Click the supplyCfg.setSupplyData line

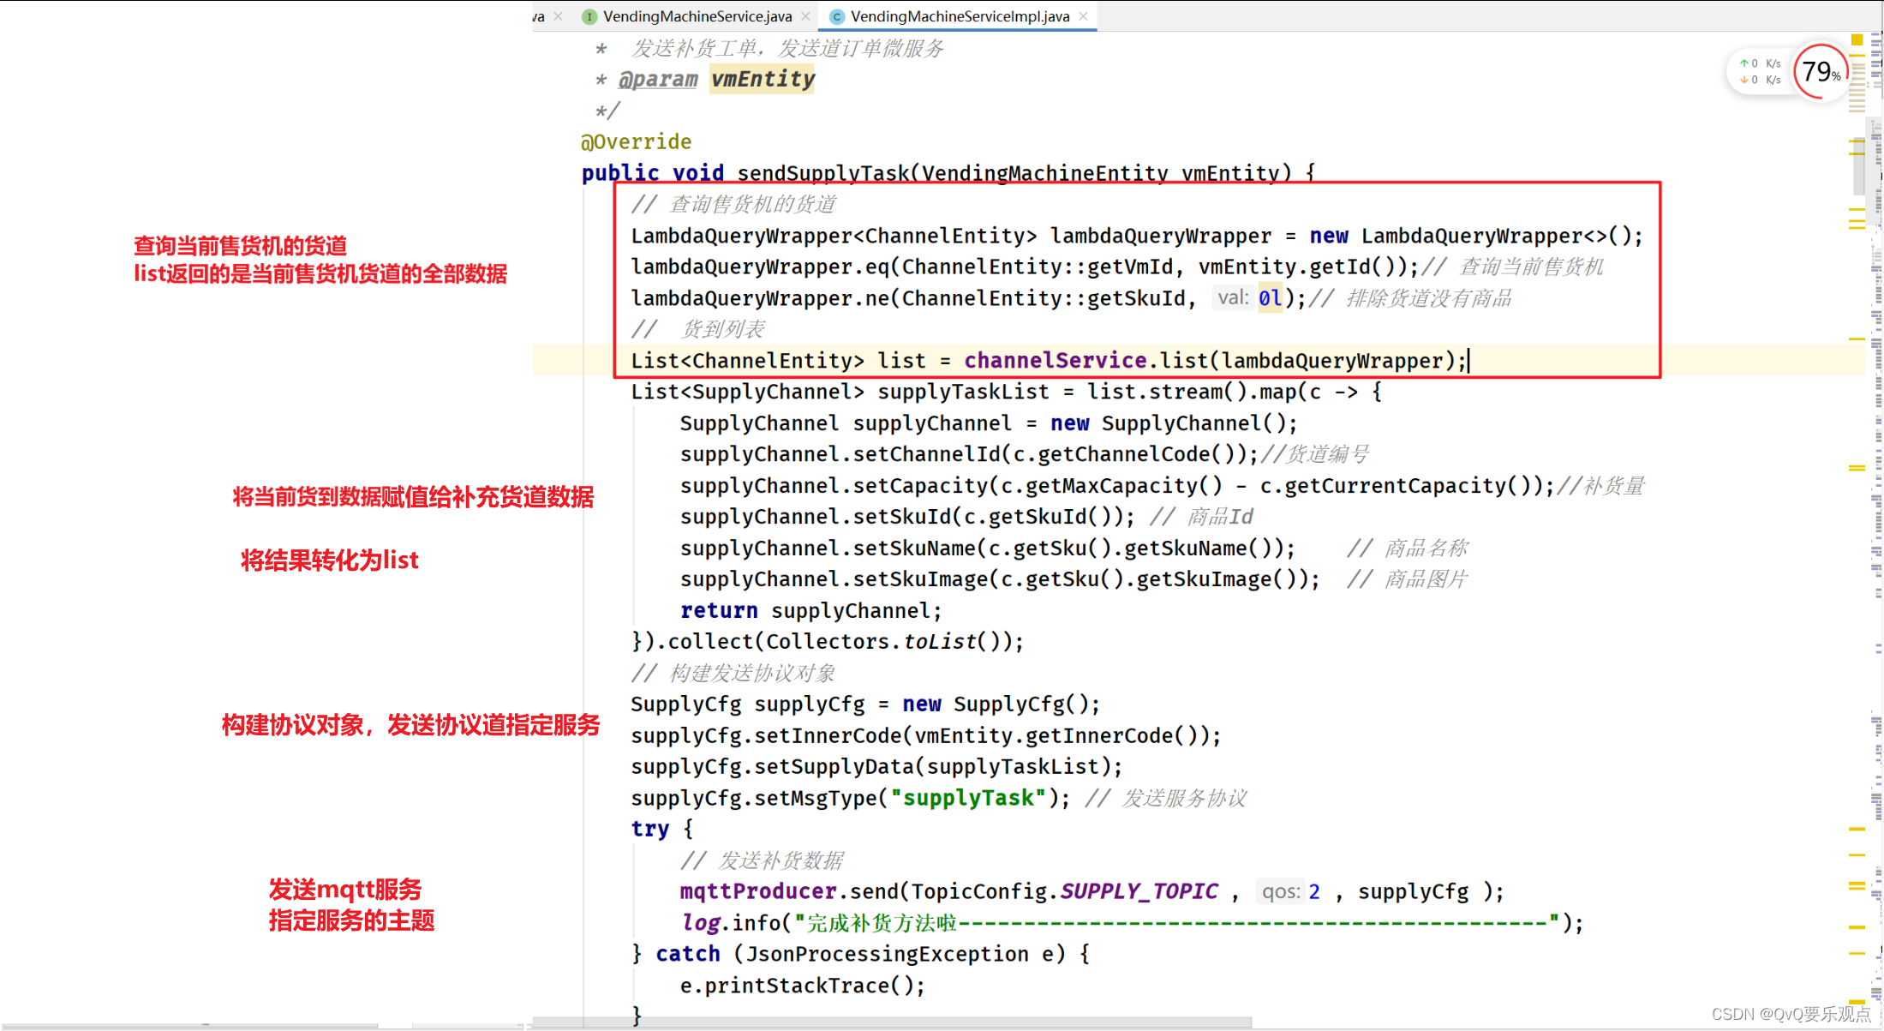(876, 766)
